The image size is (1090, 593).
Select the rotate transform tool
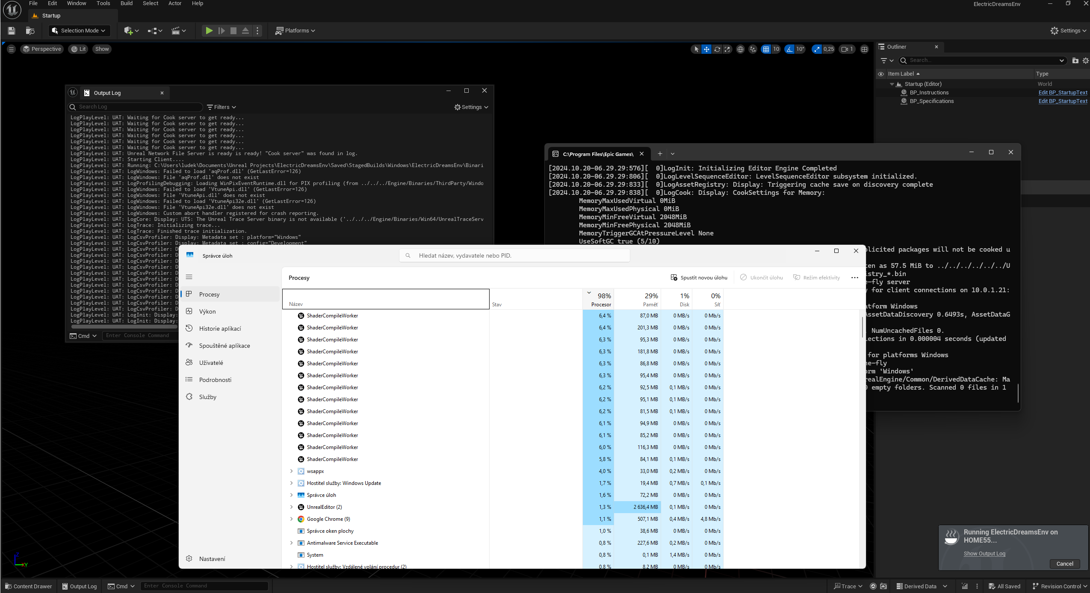717,49
